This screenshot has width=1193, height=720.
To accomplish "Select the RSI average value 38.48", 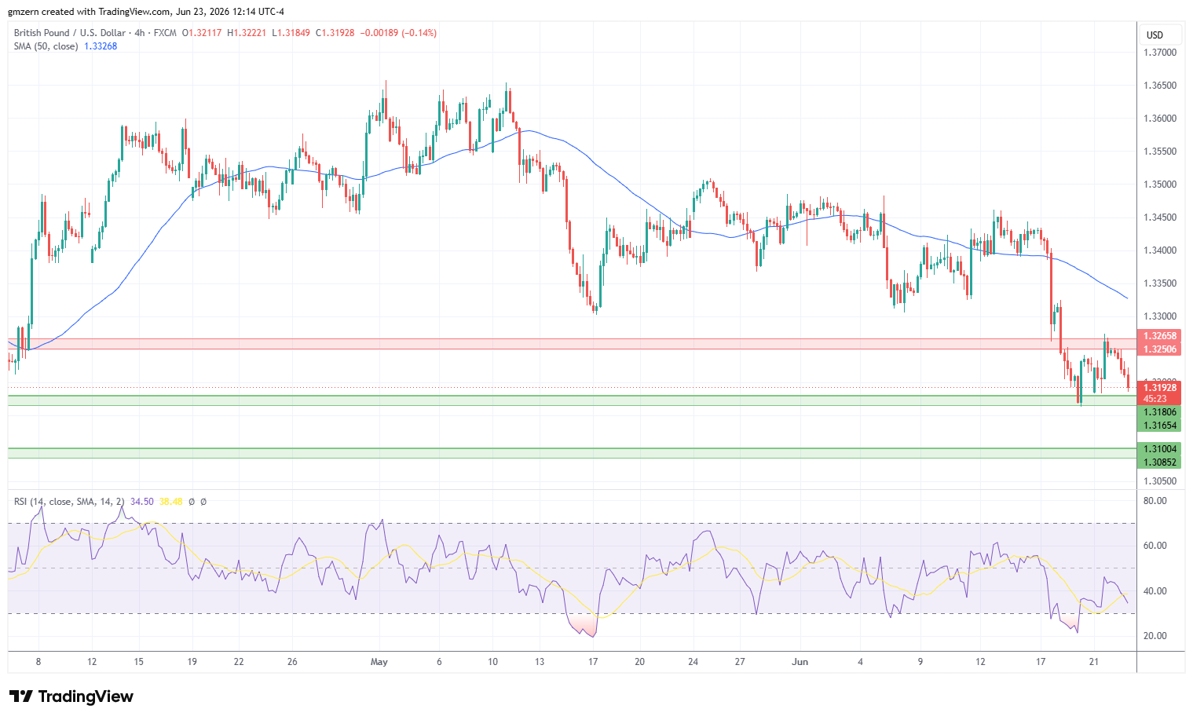I will pos(170,502).
